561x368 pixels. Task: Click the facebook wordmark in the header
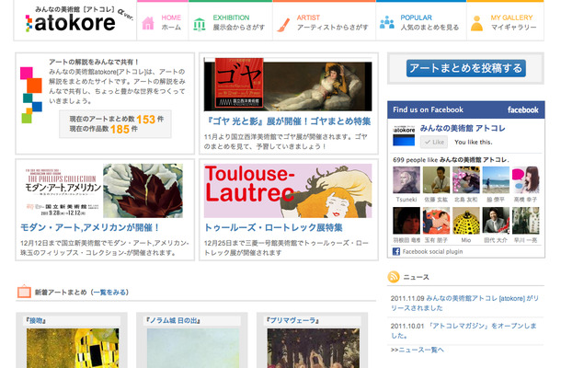[x=522, y=109]
